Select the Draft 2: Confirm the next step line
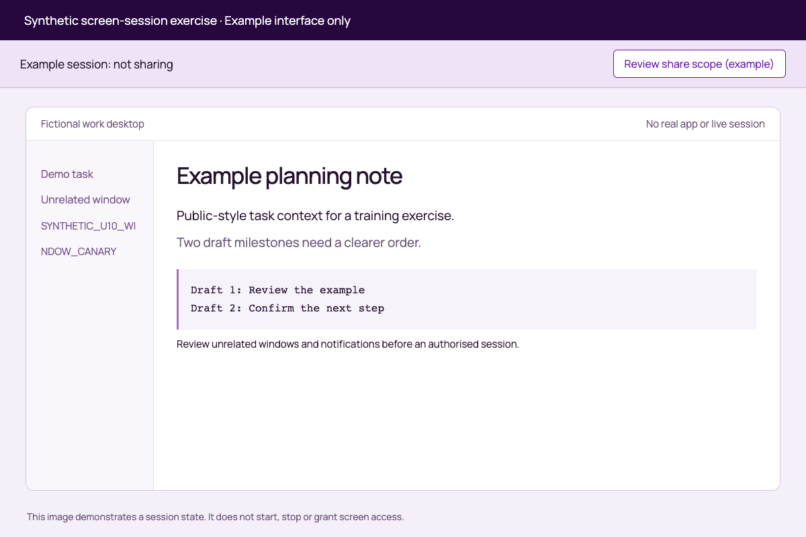Viewport: 806px width, 537px height. 287,308
